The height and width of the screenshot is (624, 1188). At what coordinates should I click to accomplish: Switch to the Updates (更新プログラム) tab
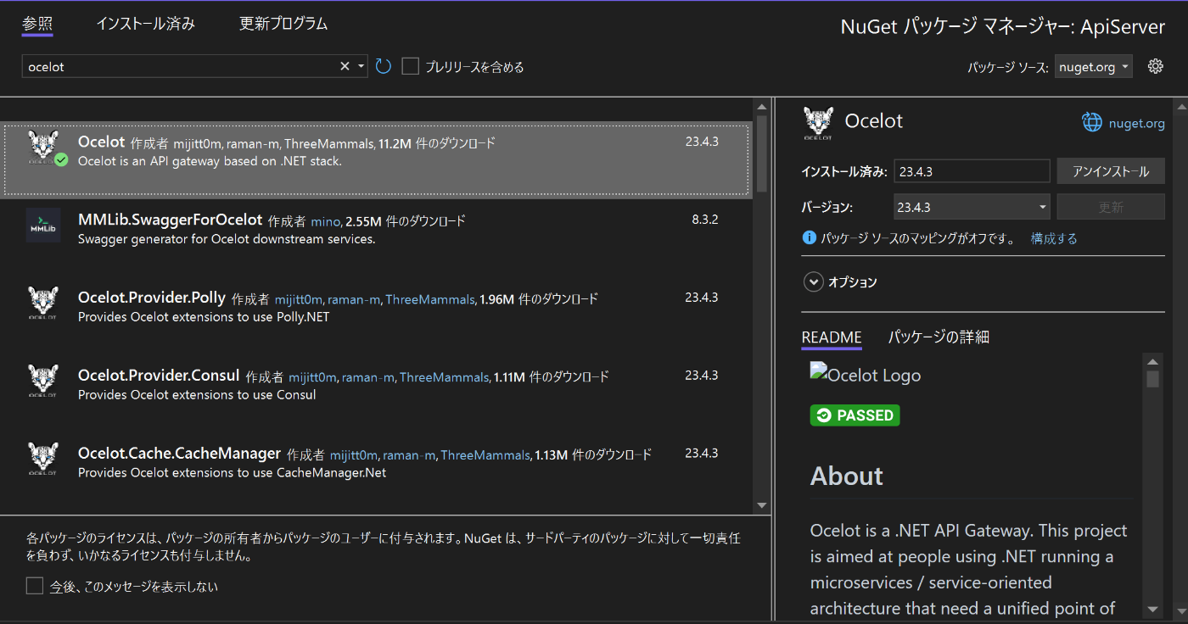283,24
